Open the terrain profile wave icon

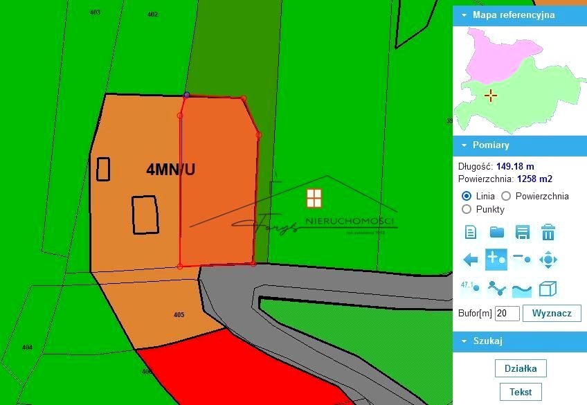coord(523,289)
